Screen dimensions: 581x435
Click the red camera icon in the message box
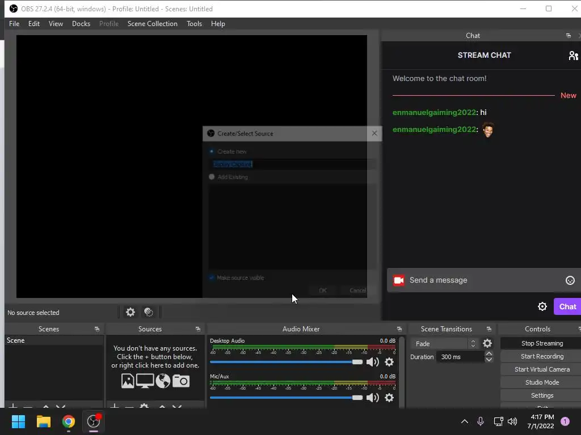tap(399, 280)
